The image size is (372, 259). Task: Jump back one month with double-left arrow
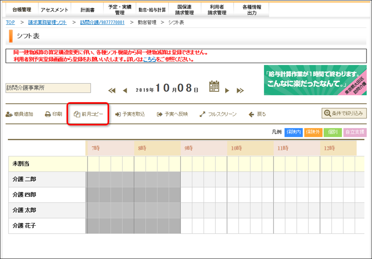click(x=112, y=91)
